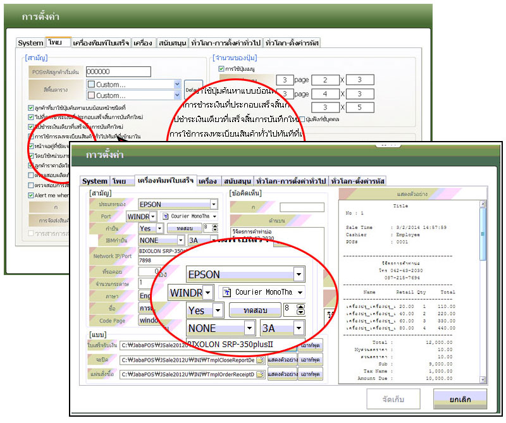Open the Custom color dropdown with the pink swatch
The height and width of the screenshot is (423, 506).
coord(177,95)
